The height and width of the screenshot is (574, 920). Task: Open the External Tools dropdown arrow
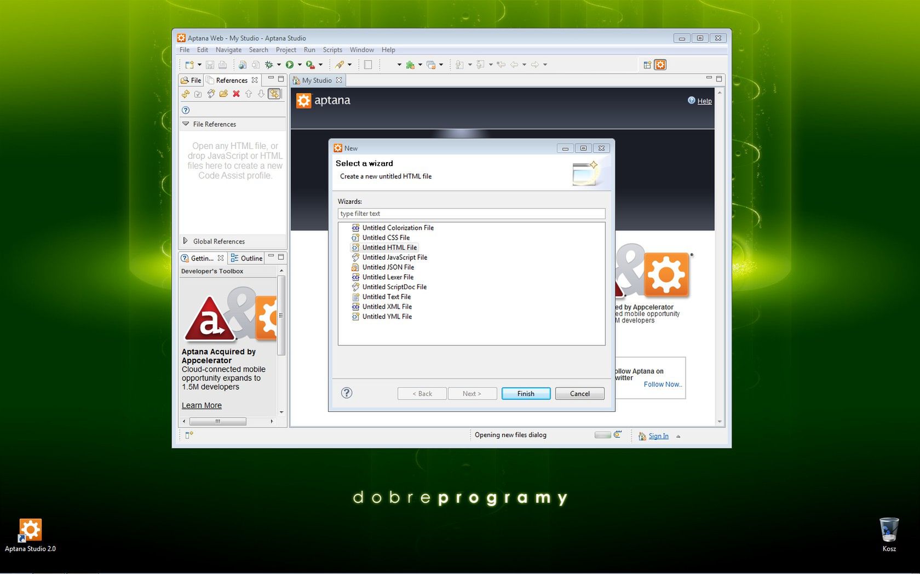(x=320, y=65)
